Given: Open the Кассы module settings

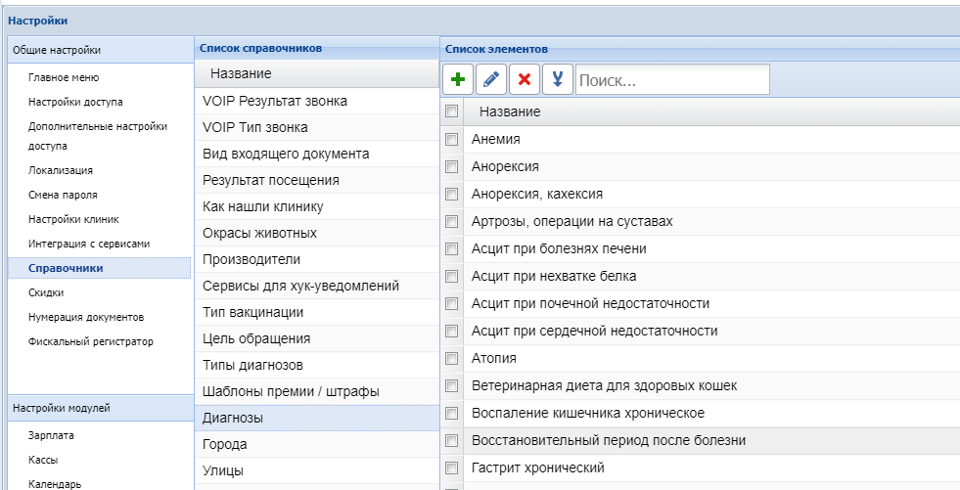Looking at the screenshot, I should coord(44,460).
